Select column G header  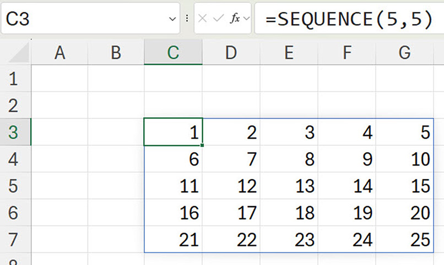(405, 52)
